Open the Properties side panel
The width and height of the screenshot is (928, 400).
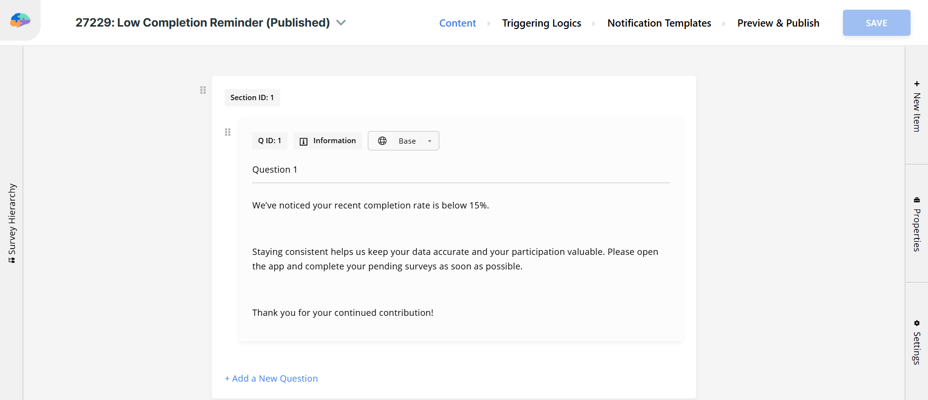point(916,224)
